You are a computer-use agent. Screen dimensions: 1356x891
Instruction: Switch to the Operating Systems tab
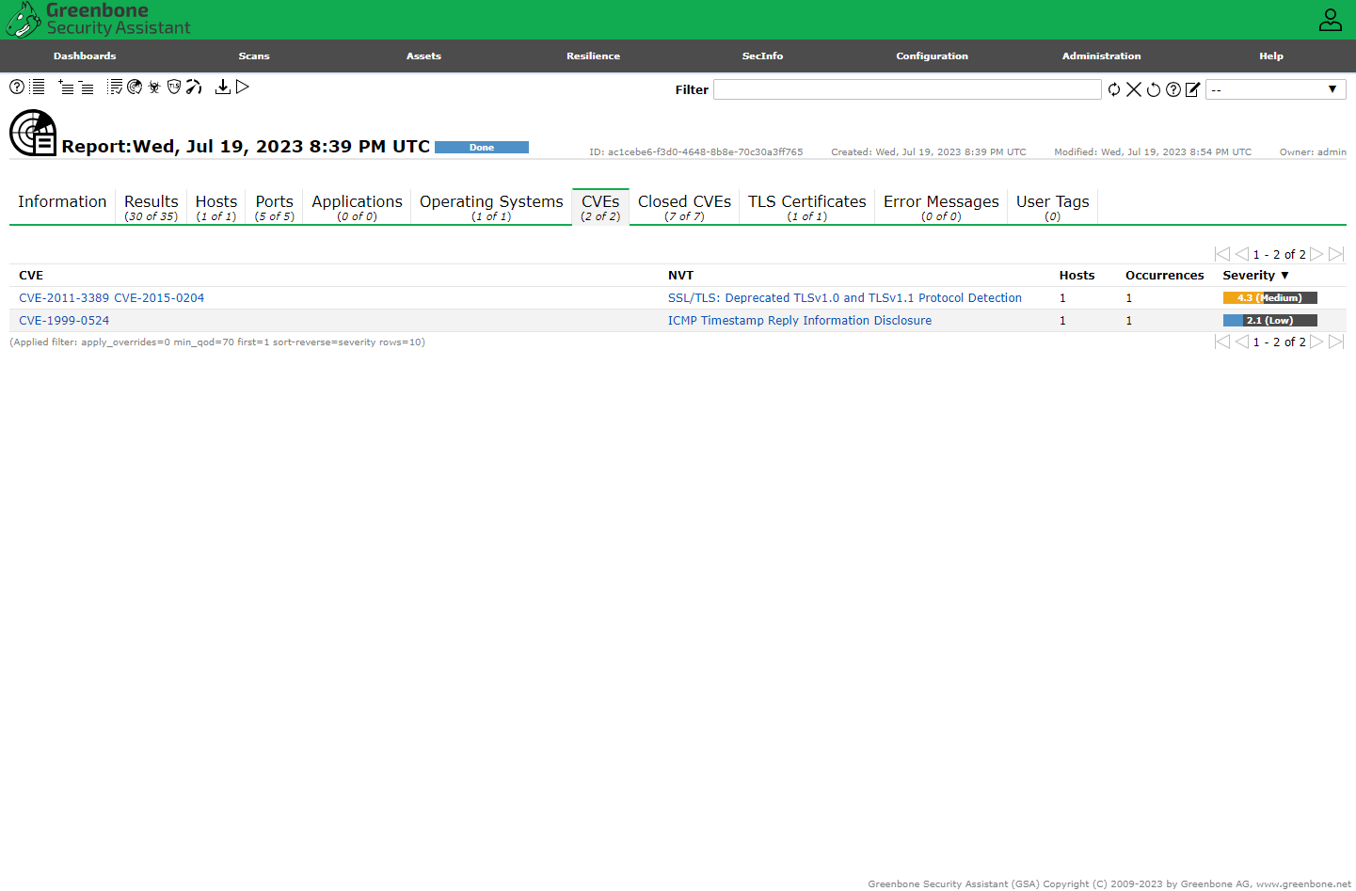pos(491,207)
